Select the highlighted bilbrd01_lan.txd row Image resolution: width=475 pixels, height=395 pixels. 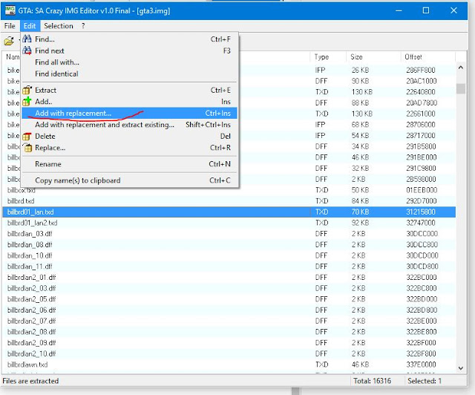click(x=229, y=212)
